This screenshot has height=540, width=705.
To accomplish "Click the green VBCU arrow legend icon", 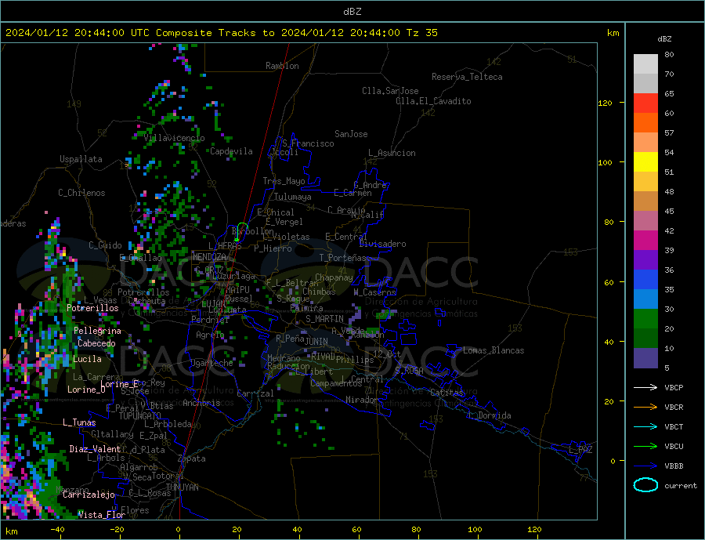I will (x=645, y=447).
